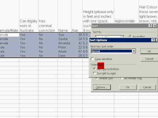This screenshot has height=118, width=158.
Task: Click the help icon in Sort Options title bar
Action: click(x=153, y=40)
